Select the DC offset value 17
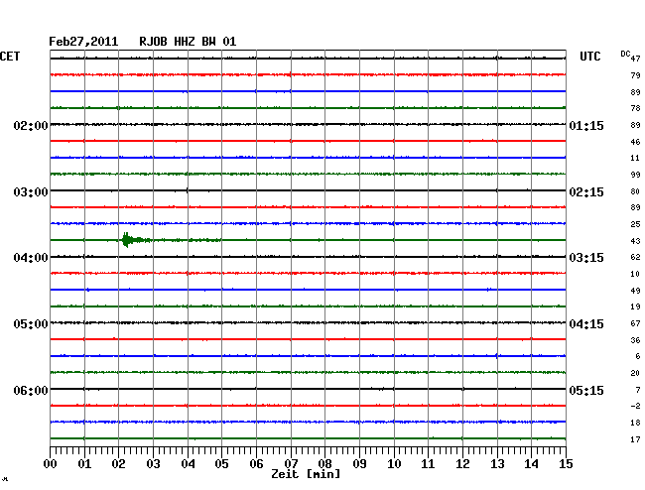This screenshot has width=645, height=490. (635, 439)
